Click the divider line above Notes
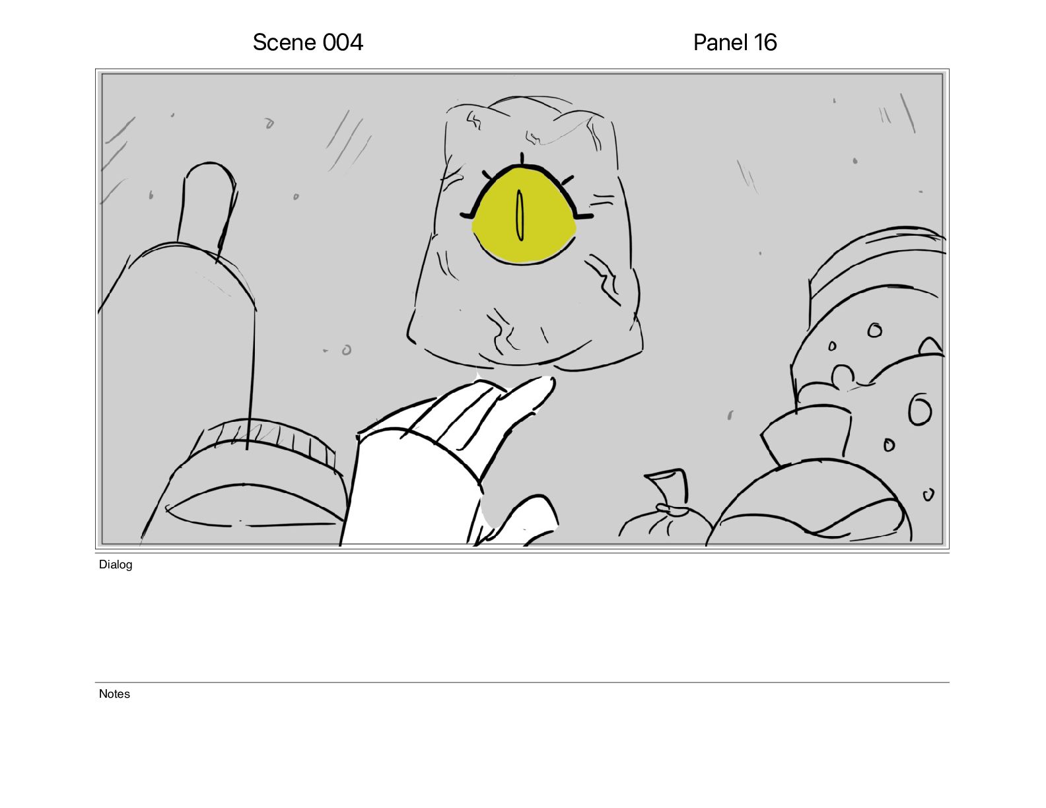Screen dimensions: 1046x808 tap(522, 683)
